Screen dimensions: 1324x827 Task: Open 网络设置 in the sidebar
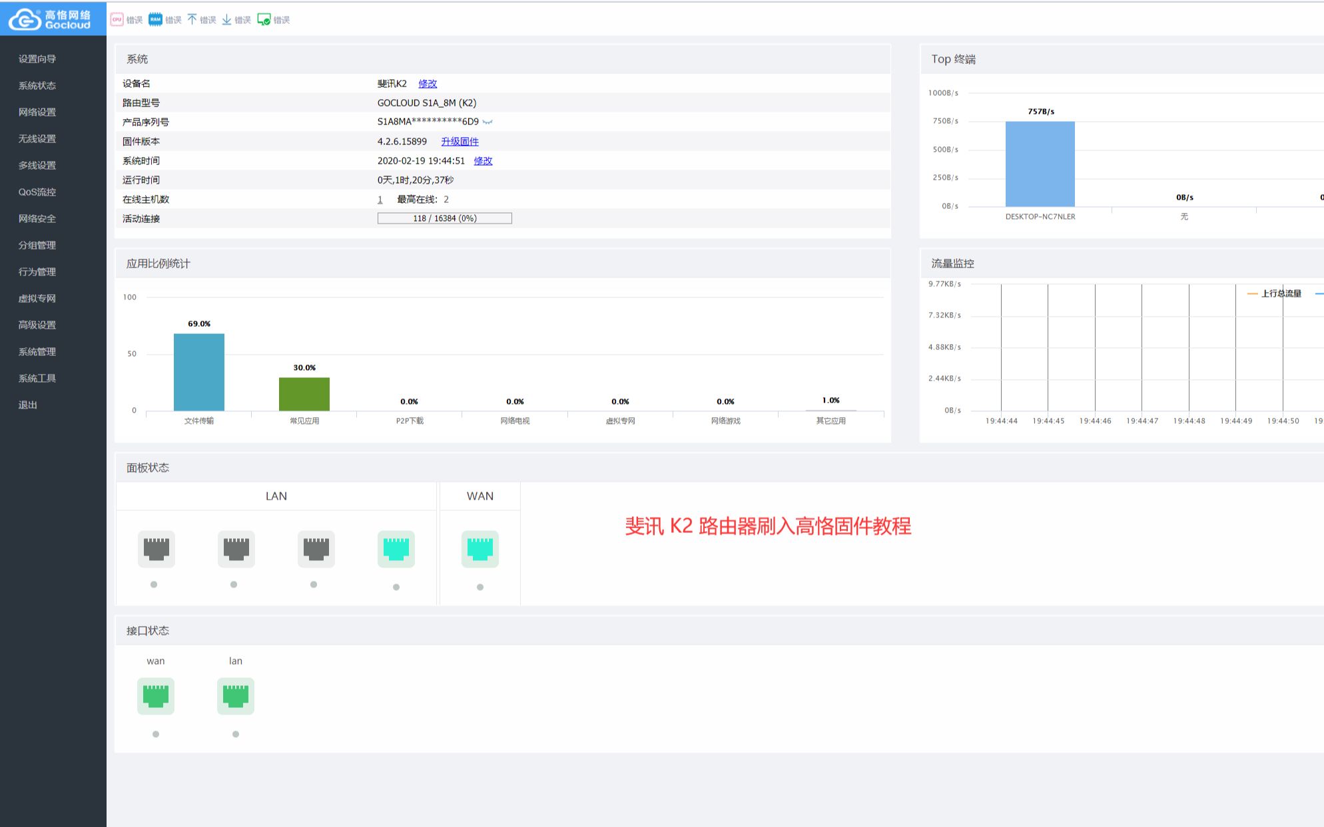(x=37, y=112)
